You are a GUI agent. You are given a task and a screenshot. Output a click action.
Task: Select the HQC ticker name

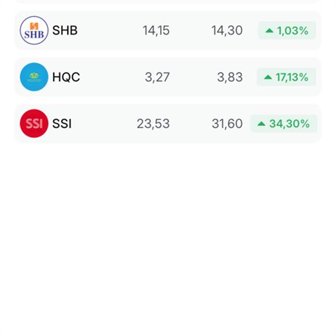(66, 77)
